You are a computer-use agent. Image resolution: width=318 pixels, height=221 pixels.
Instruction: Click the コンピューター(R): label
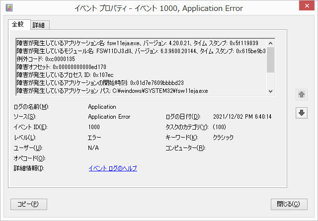[185, 148]
